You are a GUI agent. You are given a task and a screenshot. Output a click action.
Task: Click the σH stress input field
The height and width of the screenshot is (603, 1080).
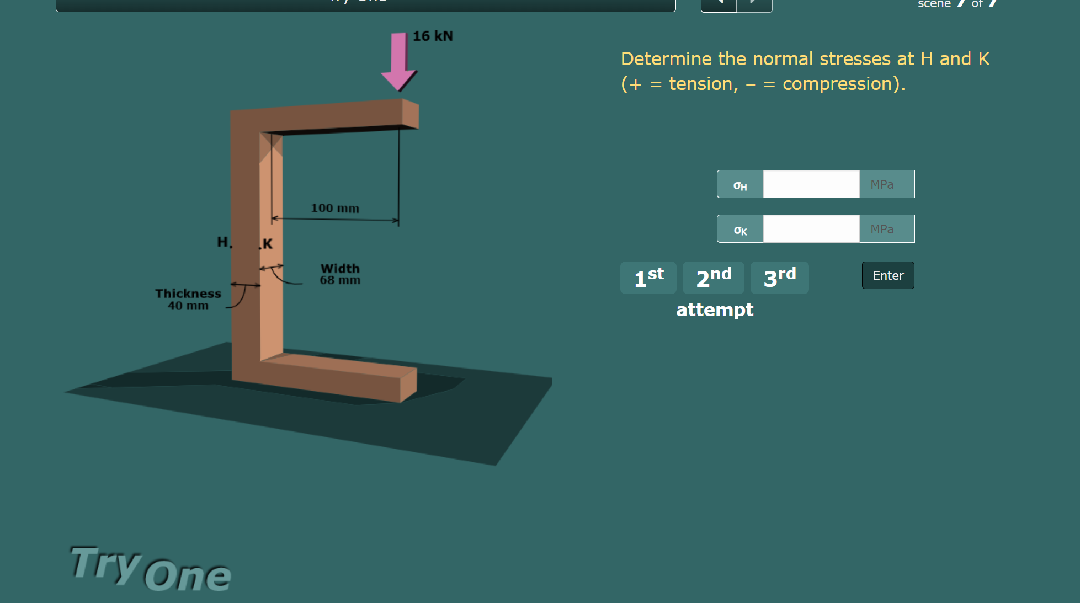click(811, 184)
